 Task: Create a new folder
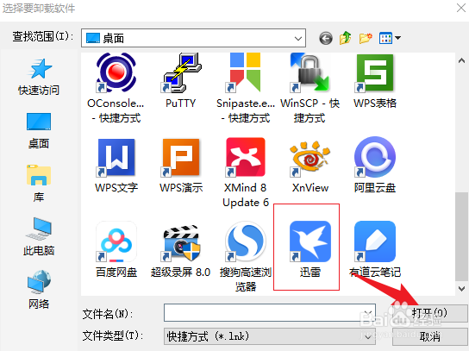pyautogui.click(x=366, y=38)
